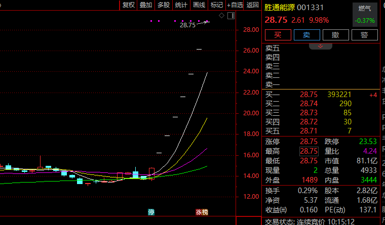The height and width of the screenshot is (225, 385).
Task: Open 多股 multi-stock view
Action: [x=163, y=5]
